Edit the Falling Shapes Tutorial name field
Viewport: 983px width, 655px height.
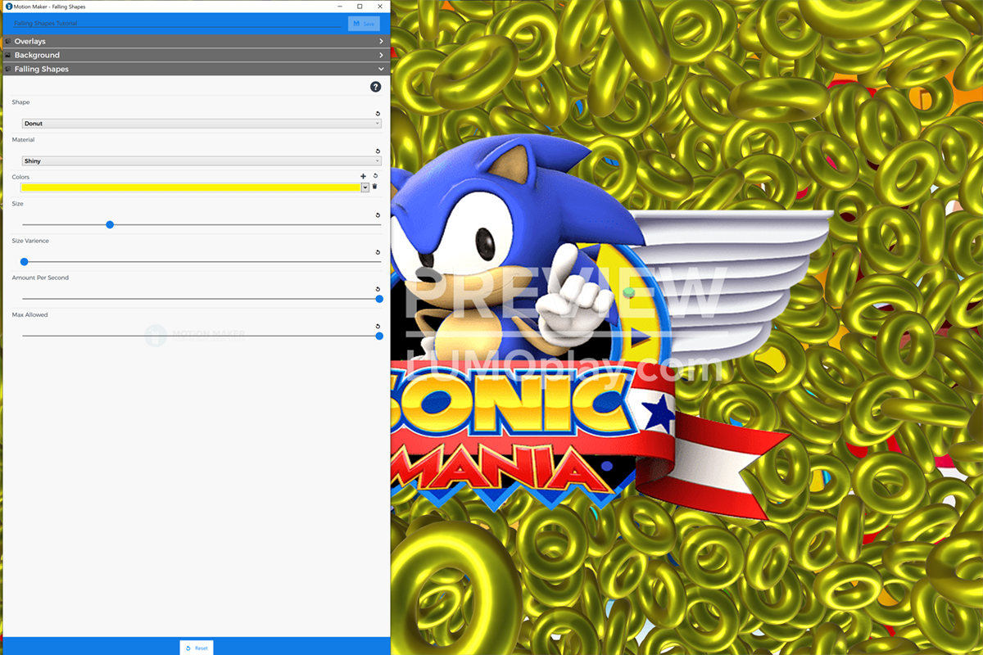[177, 24]
